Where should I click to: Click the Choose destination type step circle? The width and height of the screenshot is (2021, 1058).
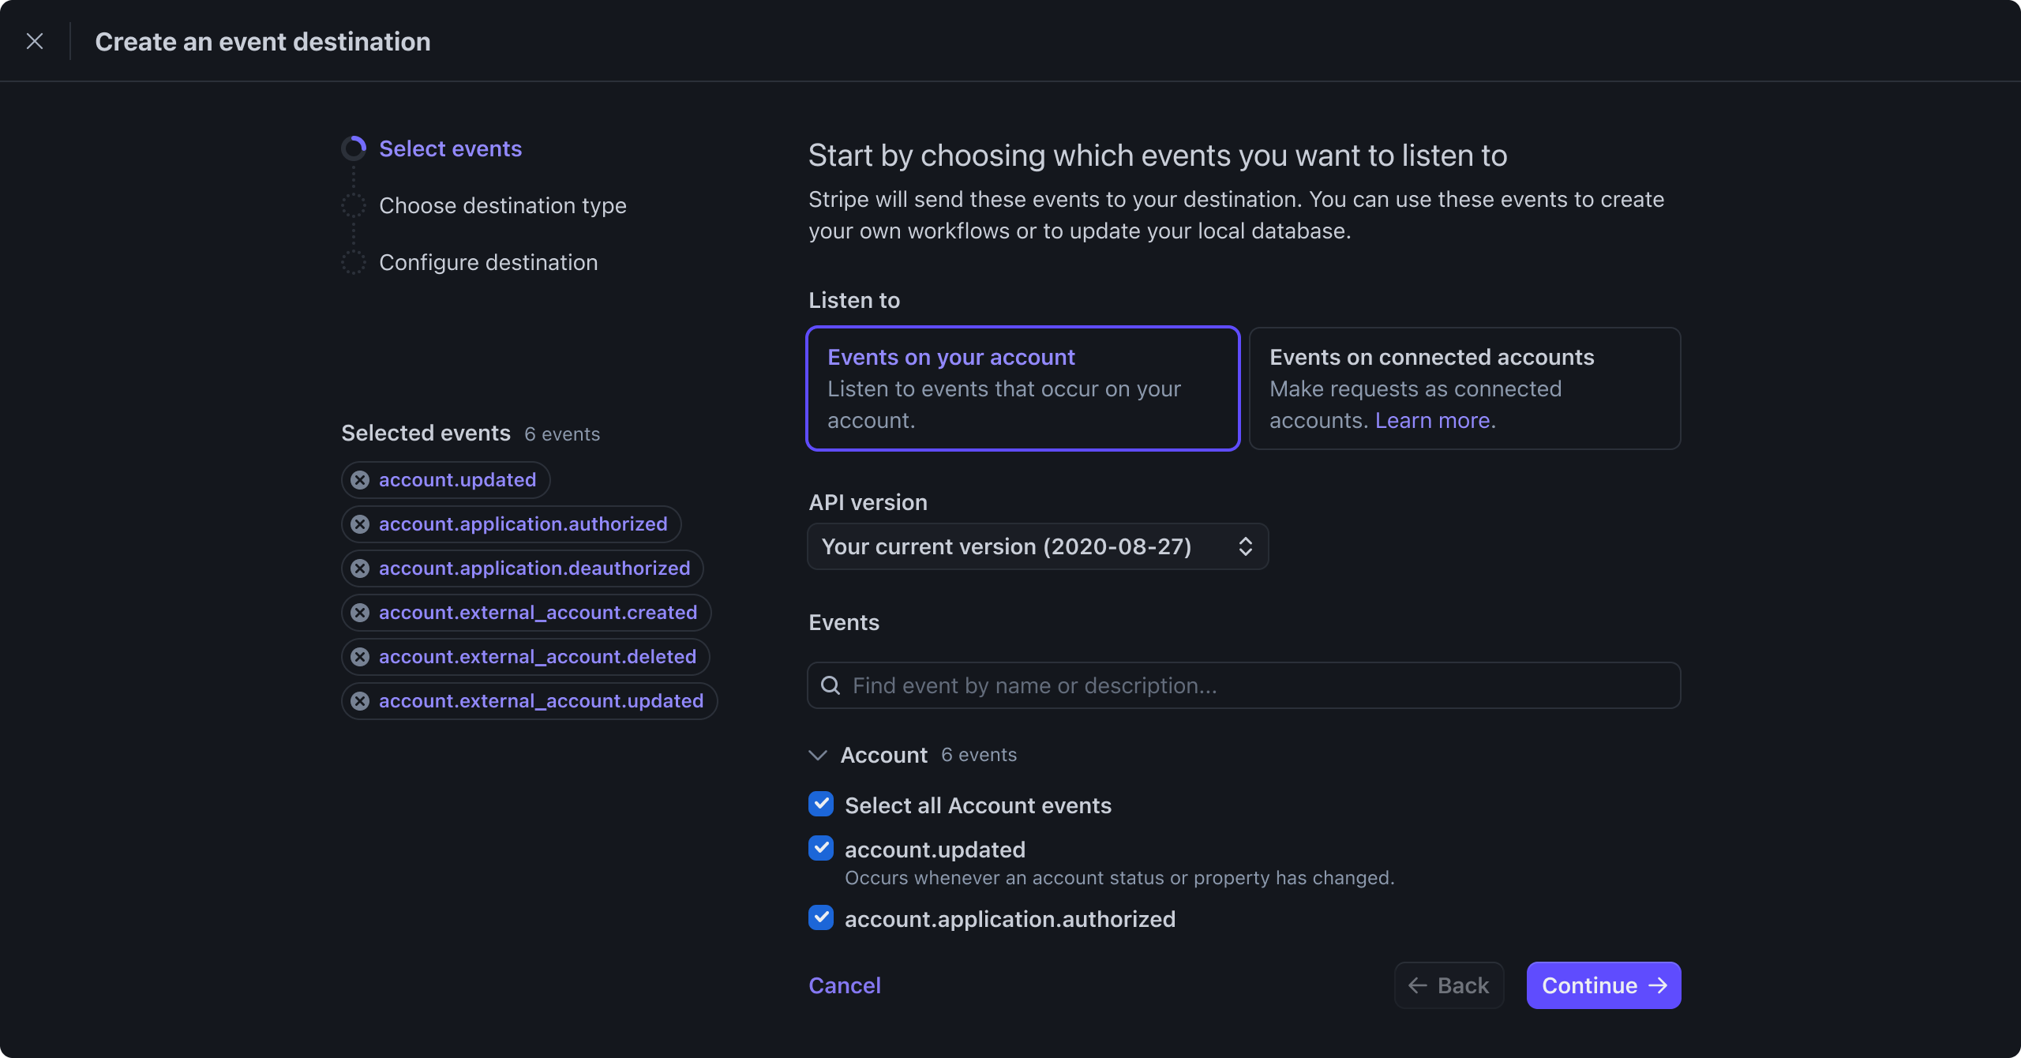[x=354, y=205]
